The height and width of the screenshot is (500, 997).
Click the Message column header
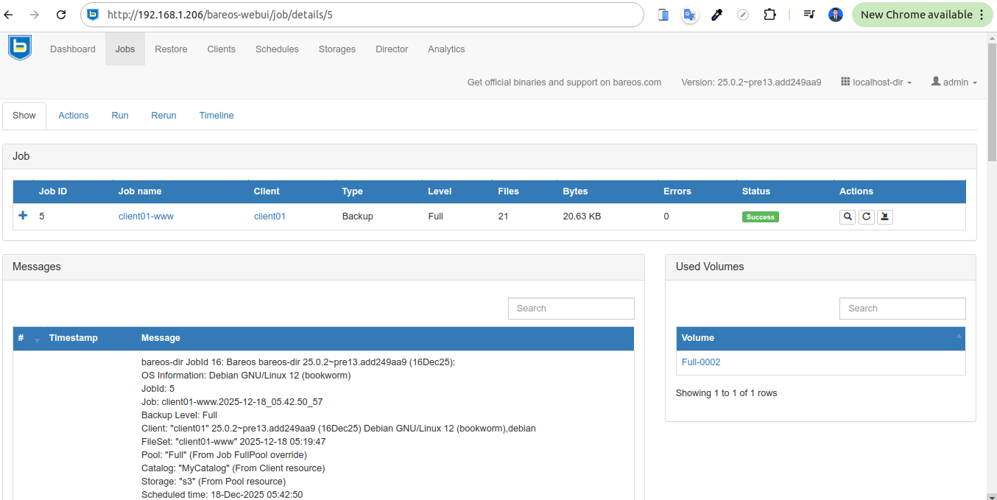(161, 338)
